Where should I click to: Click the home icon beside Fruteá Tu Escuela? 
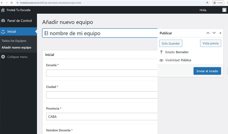pyautogui.click(x=3, y=10)
